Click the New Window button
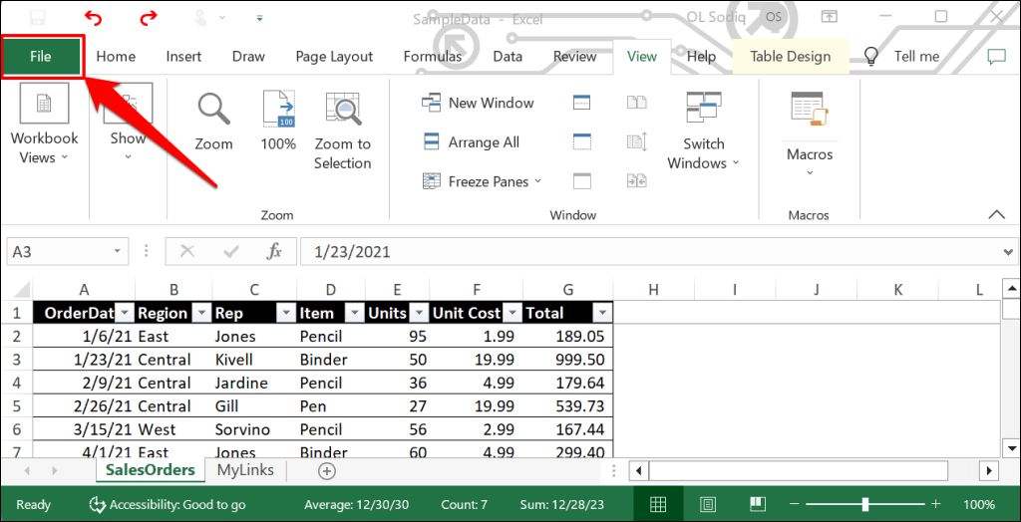Viewport: 1021px width, 522px height. (x=479, y=103)
